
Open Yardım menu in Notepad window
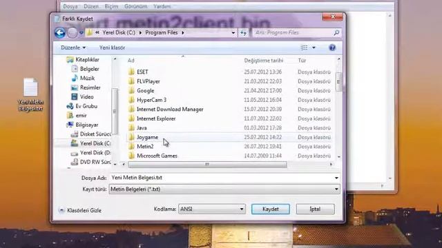pyautogui.click(x=162, y=6)
